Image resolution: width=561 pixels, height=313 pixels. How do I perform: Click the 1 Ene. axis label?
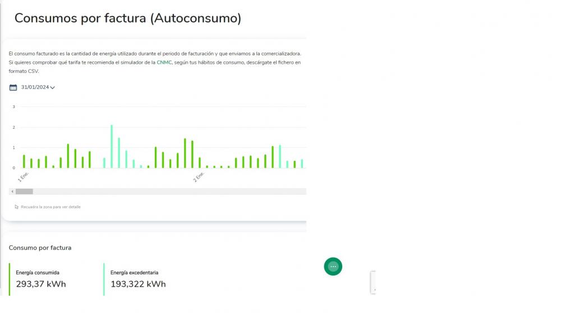point(23,177)
